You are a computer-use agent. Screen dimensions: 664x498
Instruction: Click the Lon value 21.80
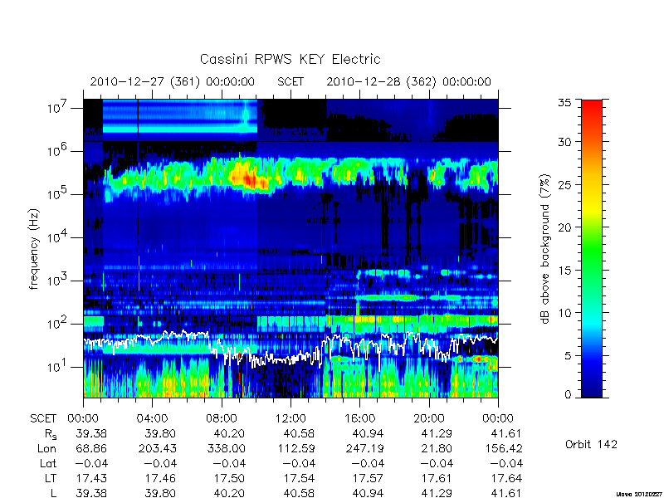tap(437, 448)
